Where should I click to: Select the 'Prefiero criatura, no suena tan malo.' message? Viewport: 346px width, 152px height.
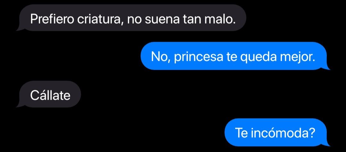(131, 18)
